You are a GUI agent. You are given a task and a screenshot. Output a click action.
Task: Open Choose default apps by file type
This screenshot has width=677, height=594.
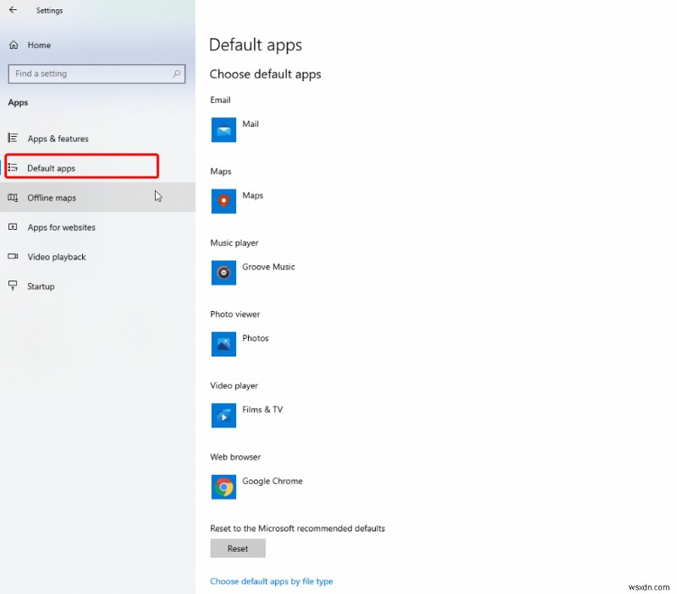pos(271,581)
